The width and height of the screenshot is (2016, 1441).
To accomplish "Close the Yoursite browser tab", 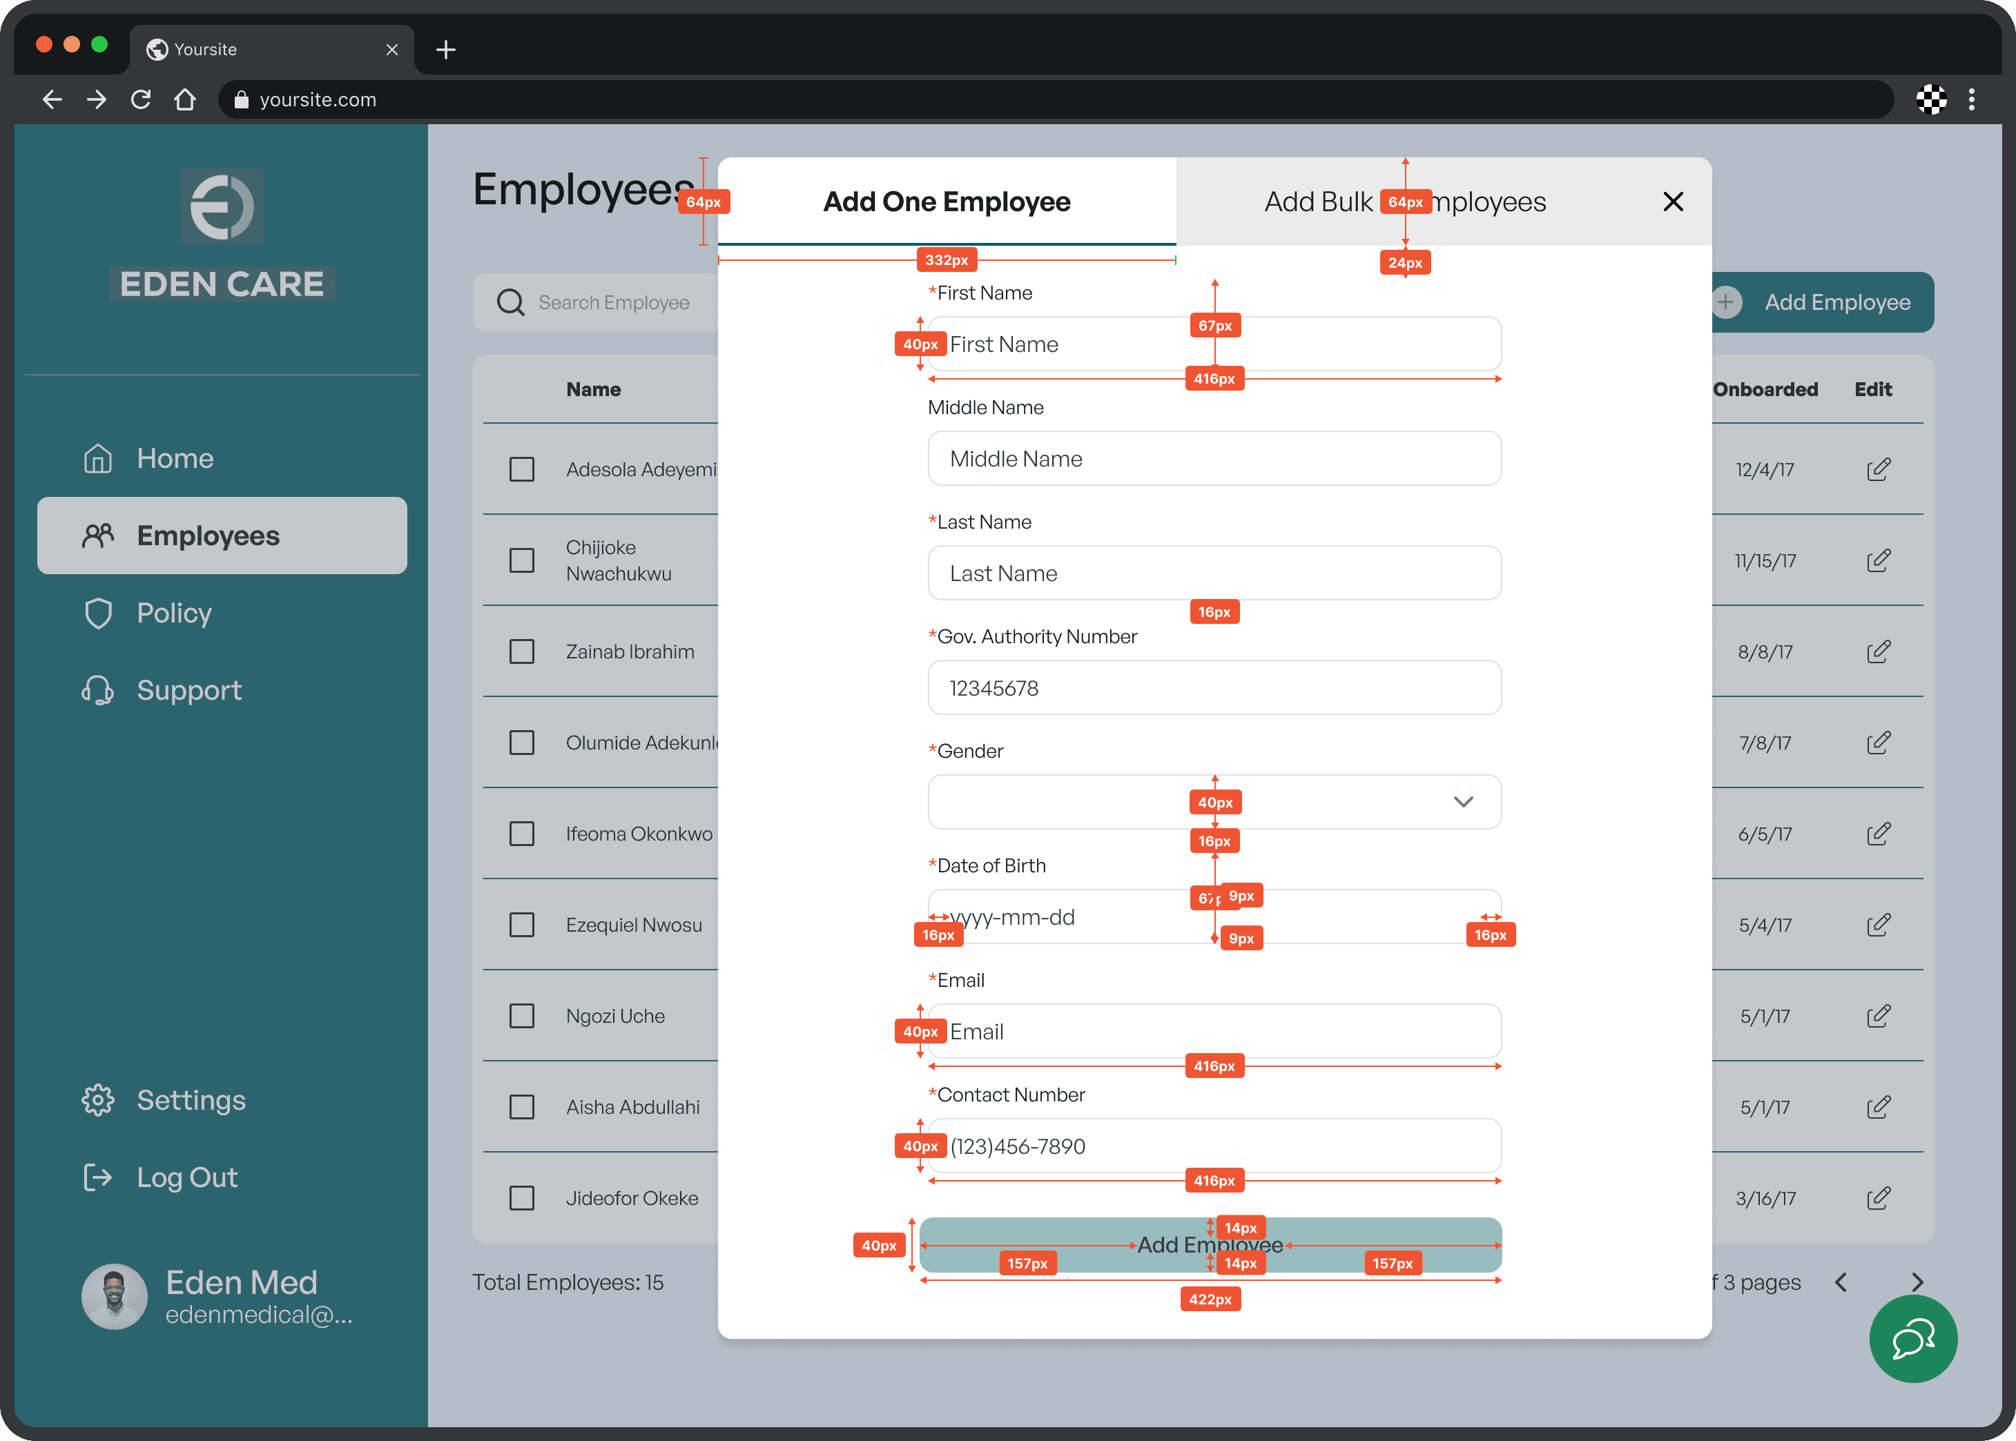I will (x=391, y=50).
